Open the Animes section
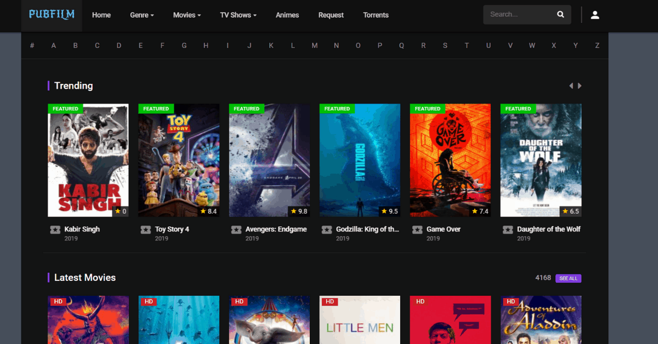658x344 pixels. pos(287,15)
